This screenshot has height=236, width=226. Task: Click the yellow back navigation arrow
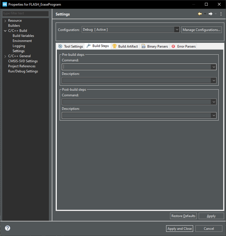(x=200, y=14)
